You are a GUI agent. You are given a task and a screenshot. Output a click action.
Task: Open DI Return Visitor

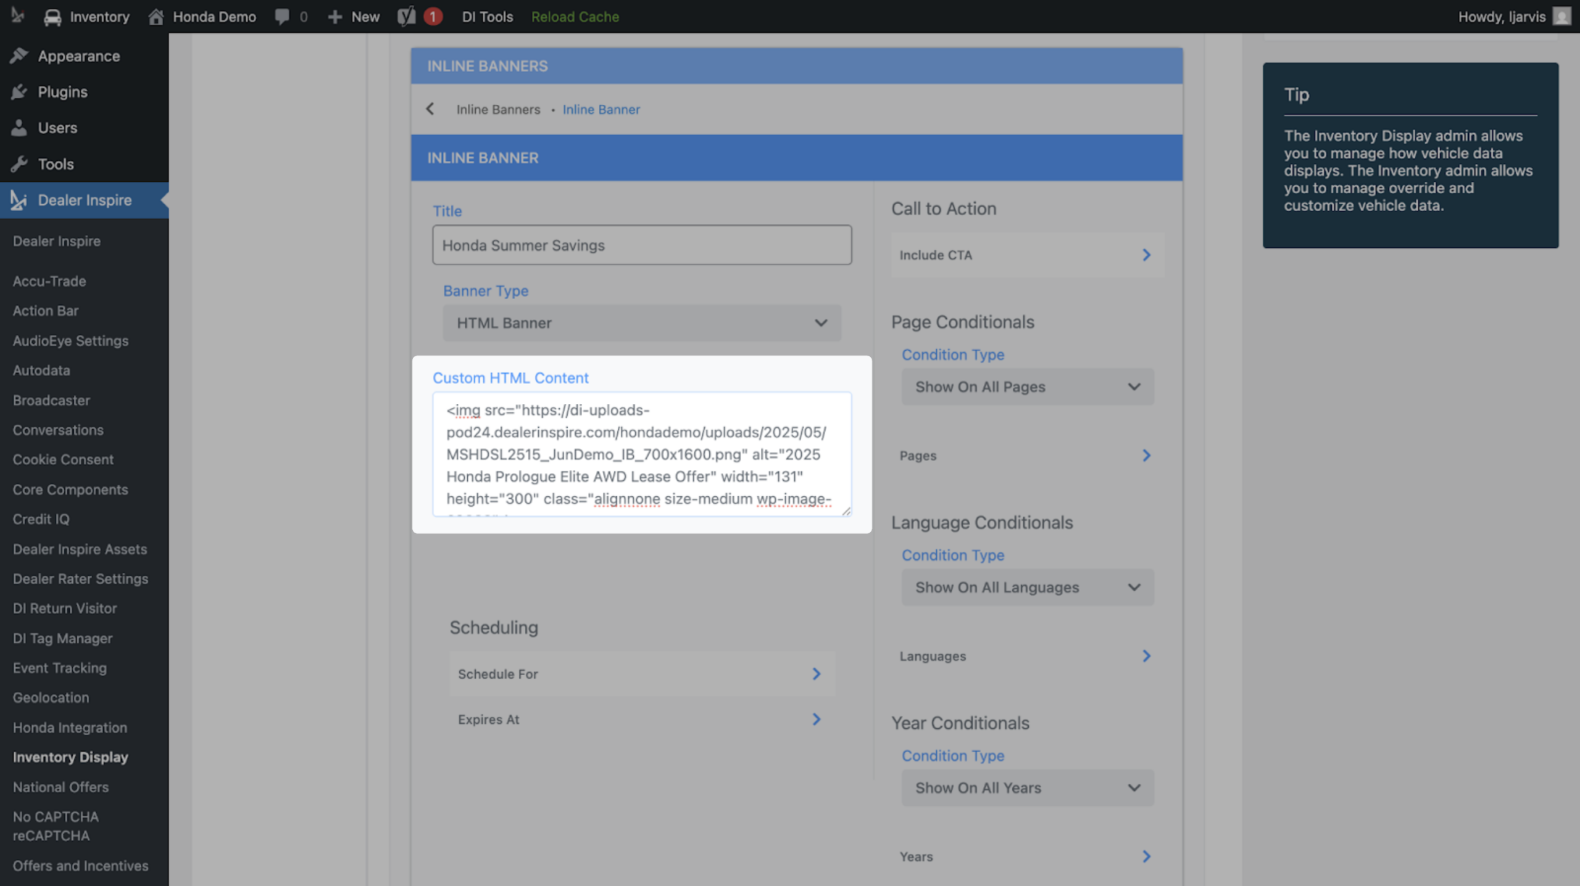pyautogui.click(x=65, y=608)
